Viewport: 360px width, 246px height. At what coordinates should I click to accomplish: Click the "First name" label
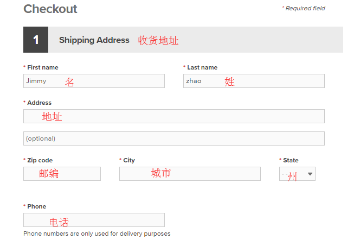point(42,67)
